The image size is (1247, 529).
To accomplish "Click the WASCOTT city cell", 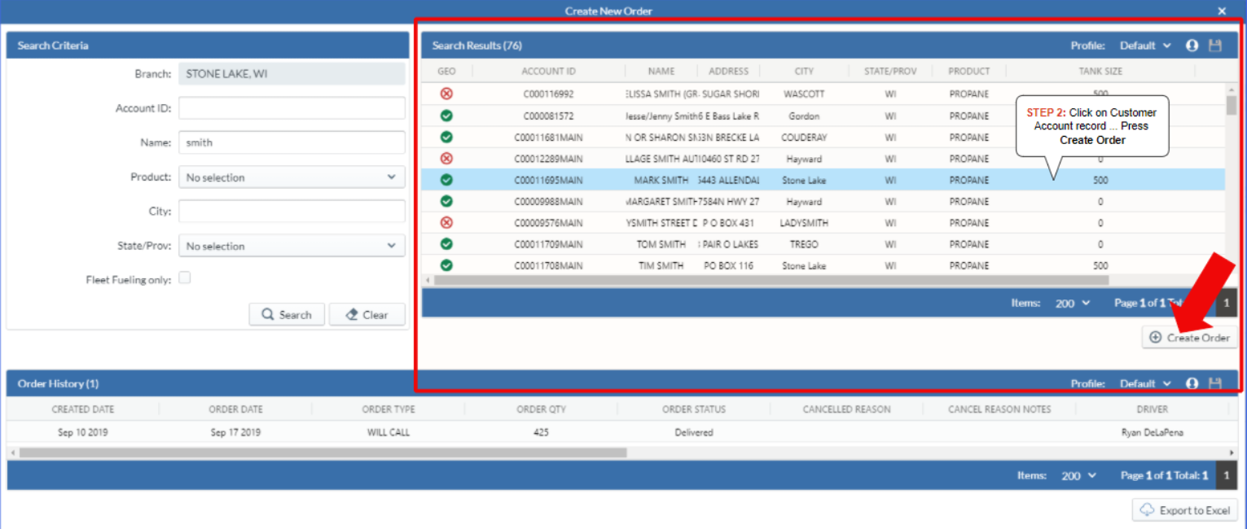I will point(804,94).
